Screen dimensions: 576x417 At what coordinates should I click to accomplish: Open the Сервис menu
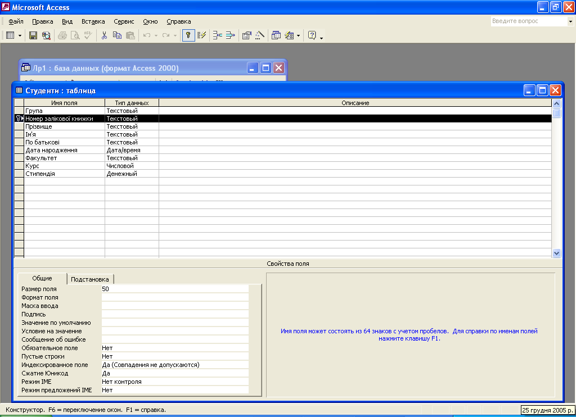point(124,21)
